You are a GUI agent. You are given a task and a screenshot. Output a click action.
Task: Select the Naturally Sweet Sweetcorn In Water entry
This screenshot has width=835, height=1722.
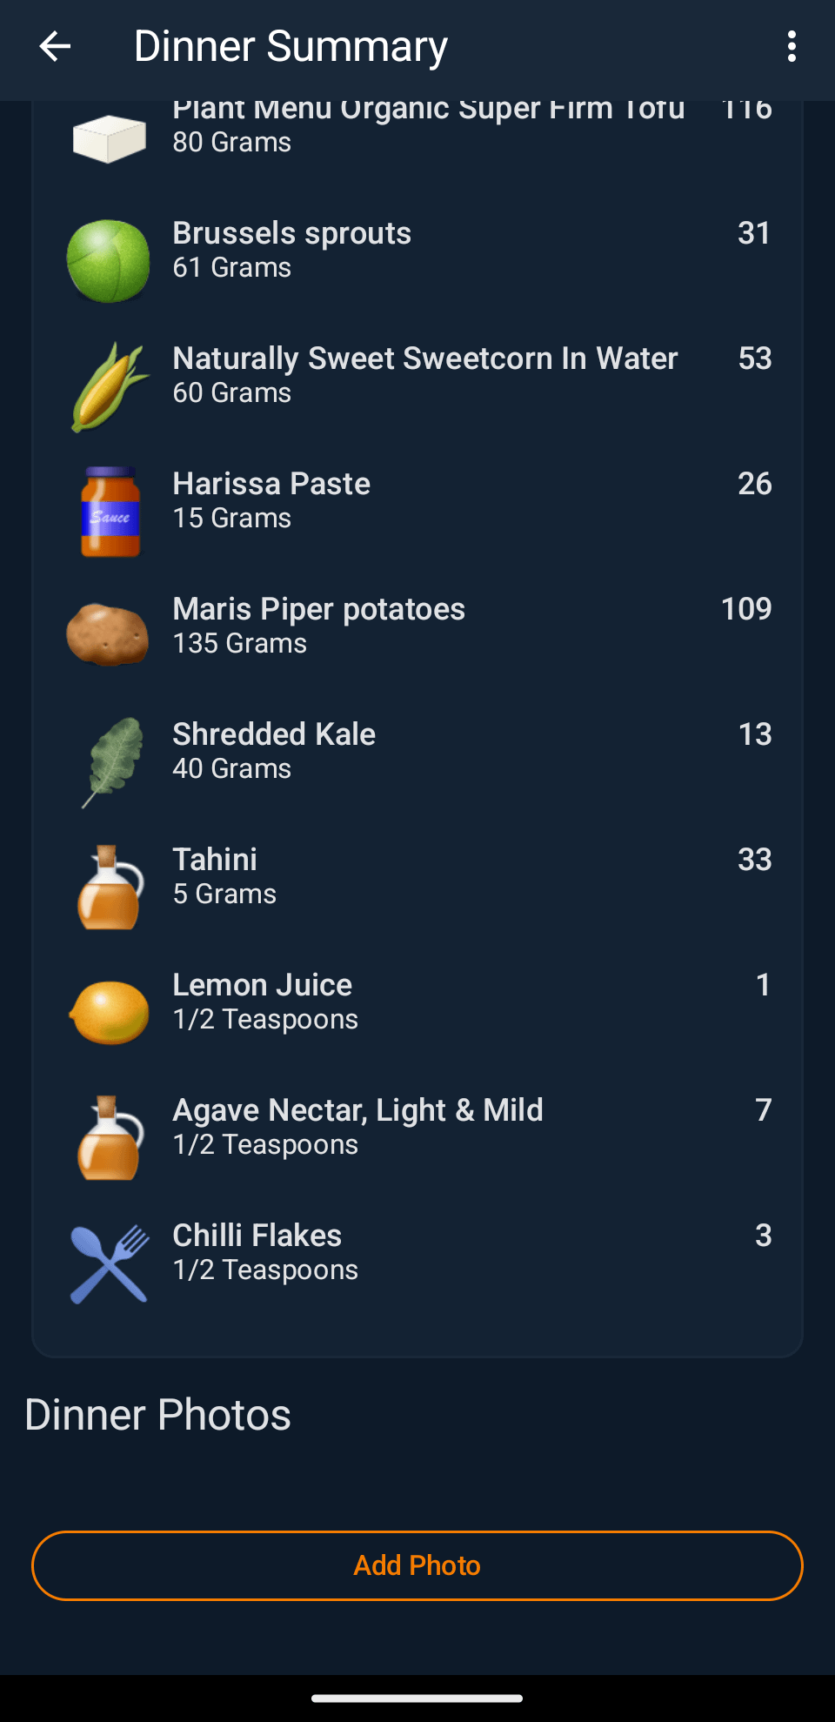424,374
